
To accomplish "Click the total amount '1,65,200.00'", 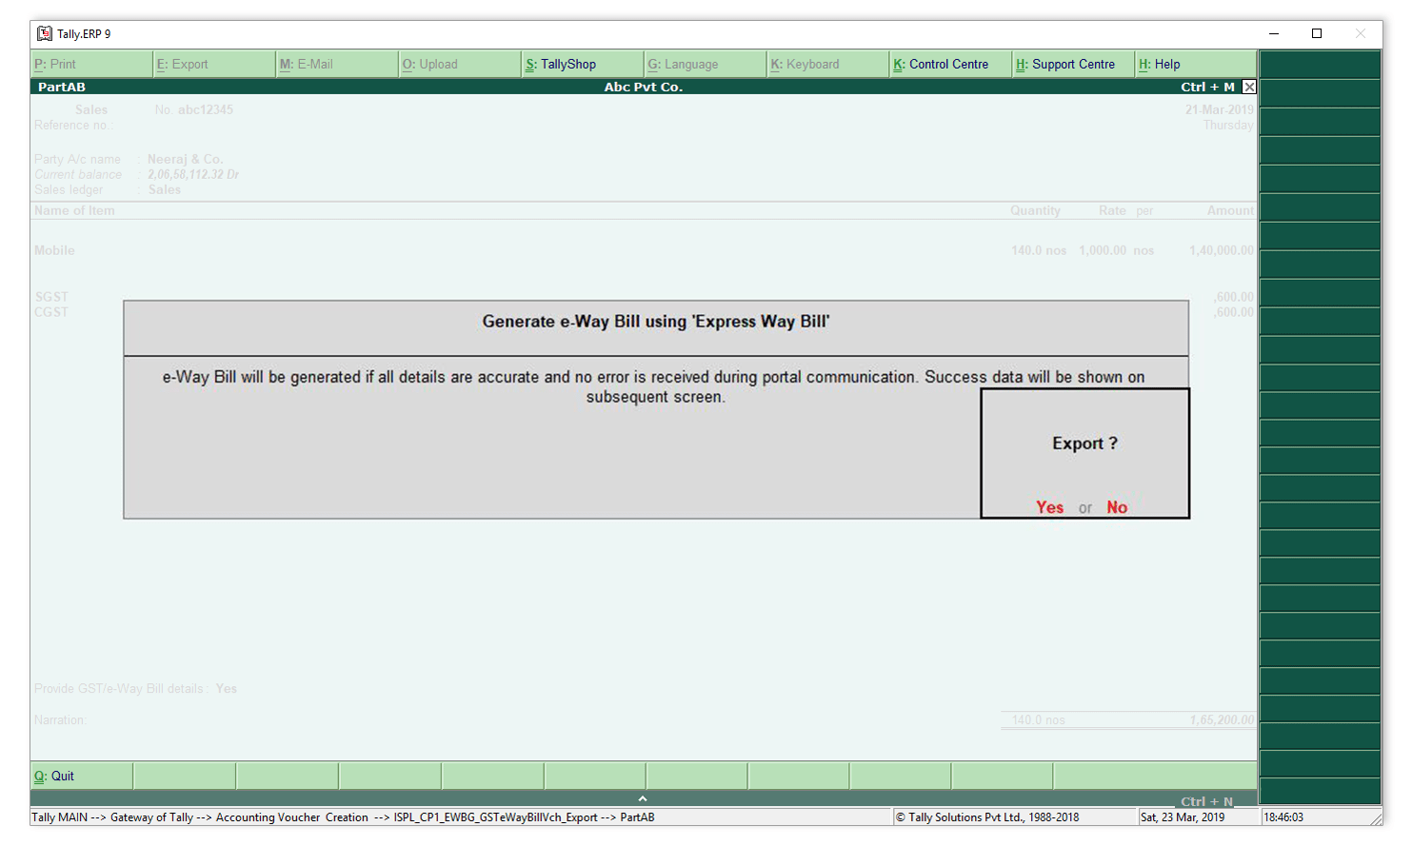I will 1223,720.
